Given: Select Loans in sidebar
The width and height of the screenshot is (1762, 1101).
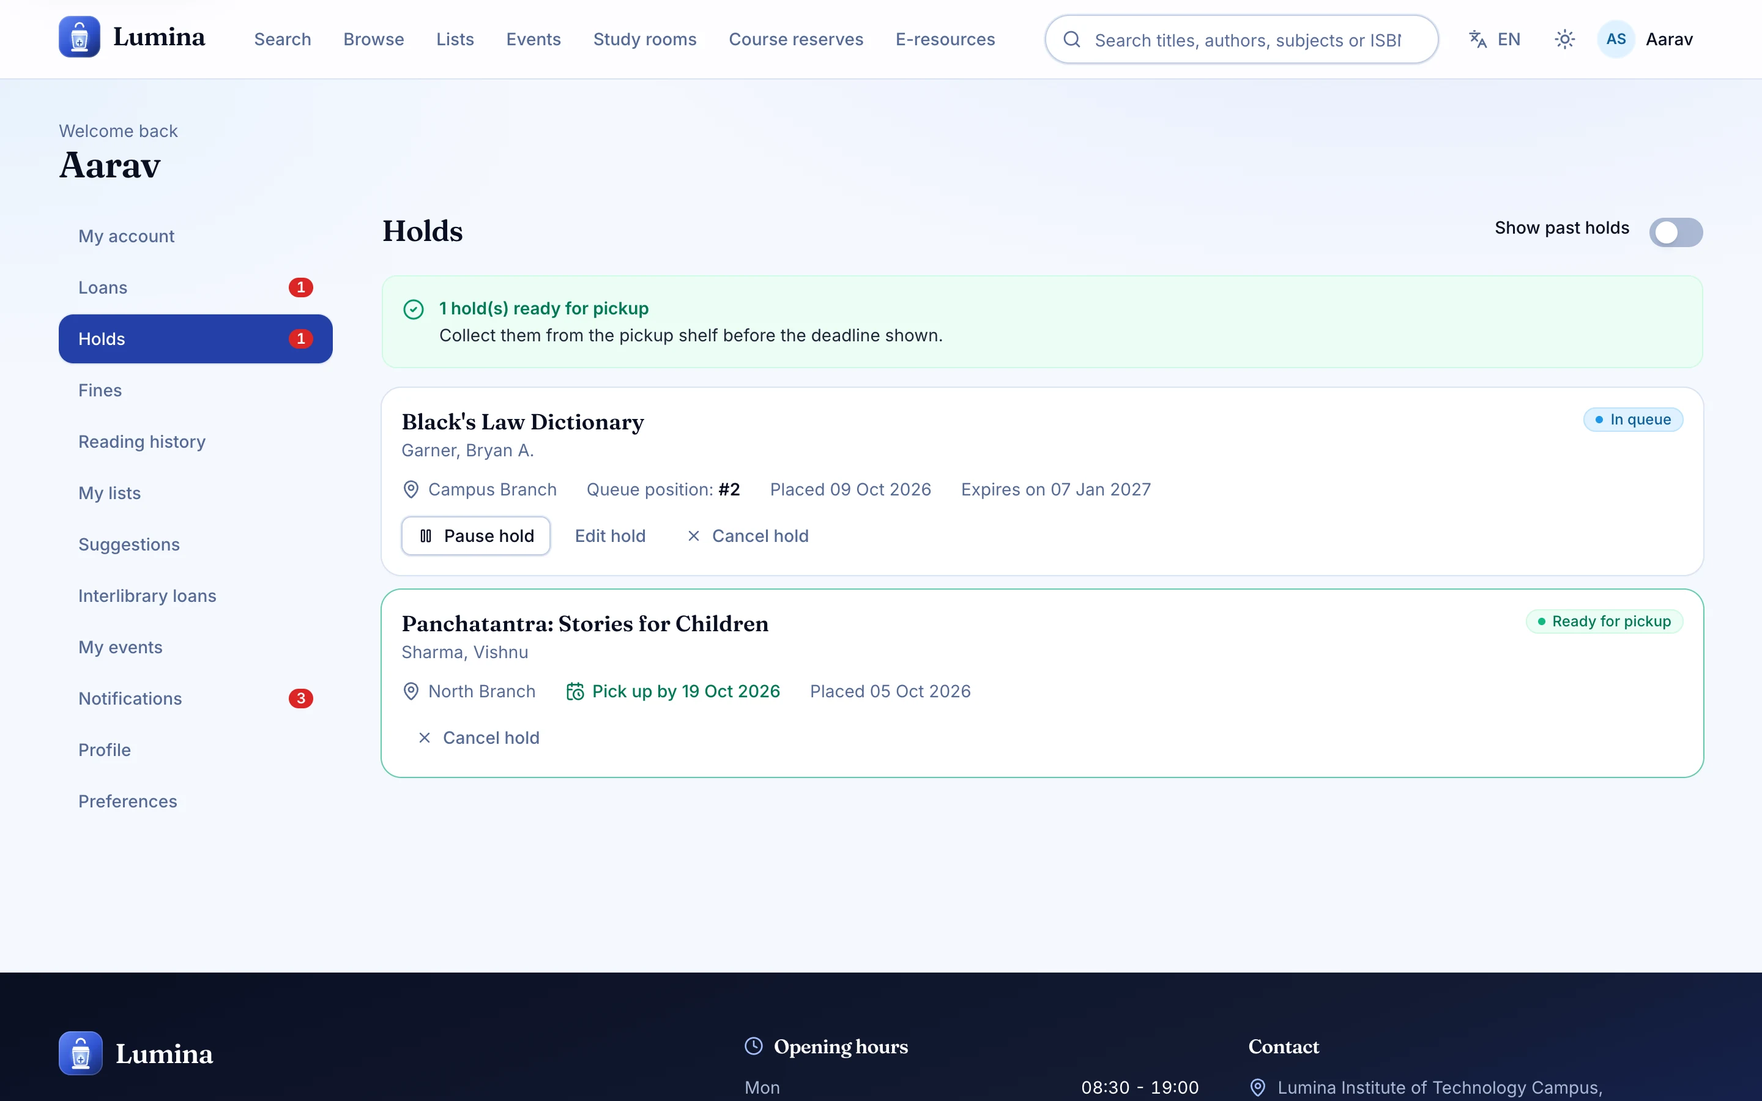Looking at the screenshot, I should (195, 287).
